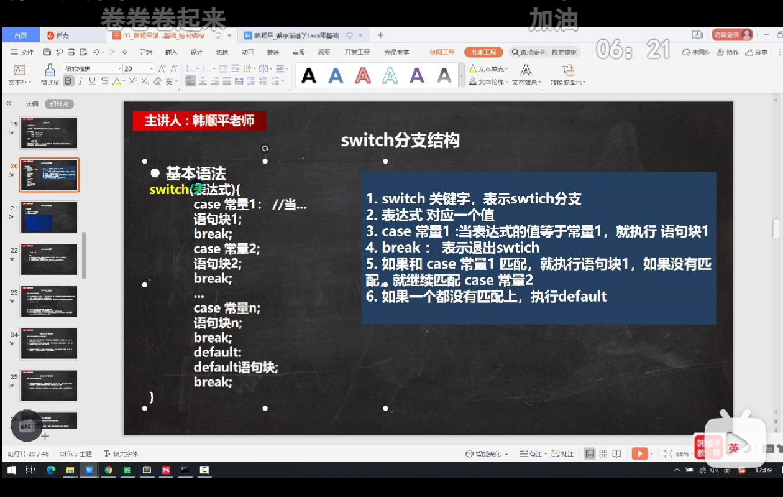
Task: Align text left
Action: pyautogui.click(x=191, y=81)
